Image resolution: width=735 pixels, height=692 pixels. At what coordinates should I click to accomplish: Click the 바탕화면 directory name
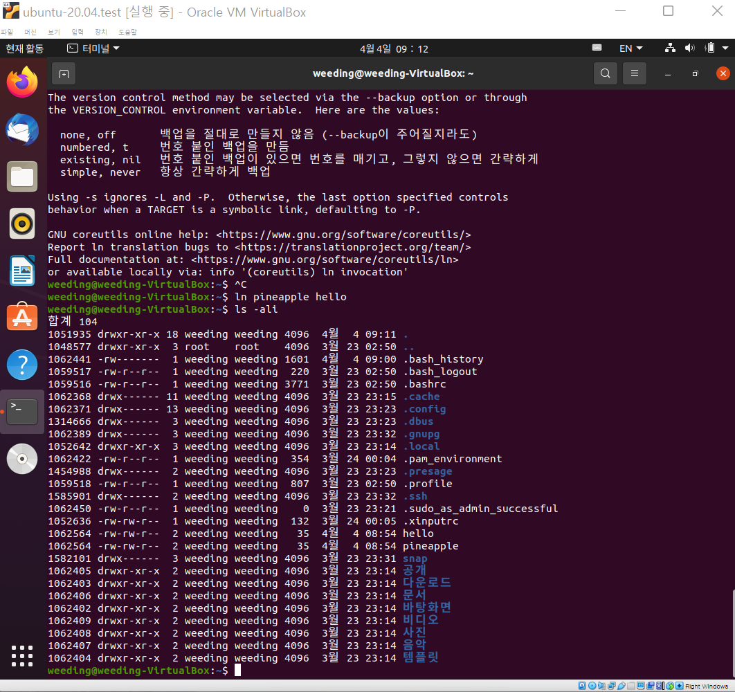[427, 608]
